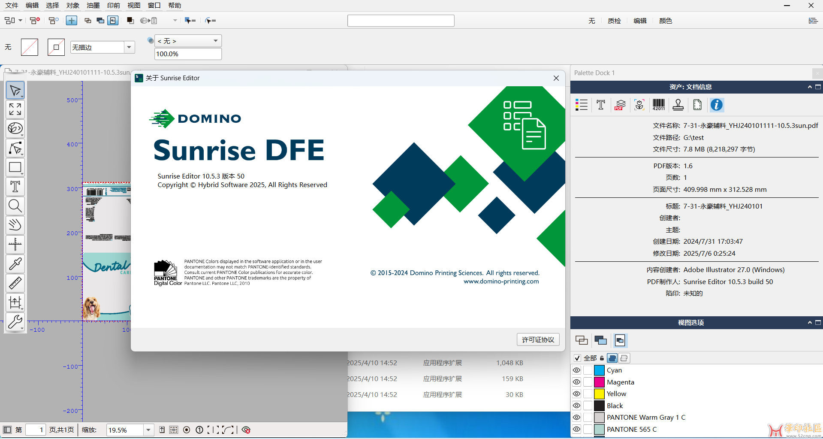The height and width of the screenshot is (439, 823).
Task: Open the page boxes assets icon
Action: (697, 105)
